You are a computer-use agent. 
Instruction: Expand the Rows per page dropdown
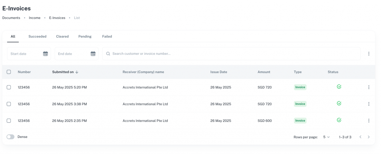point(326,137)
